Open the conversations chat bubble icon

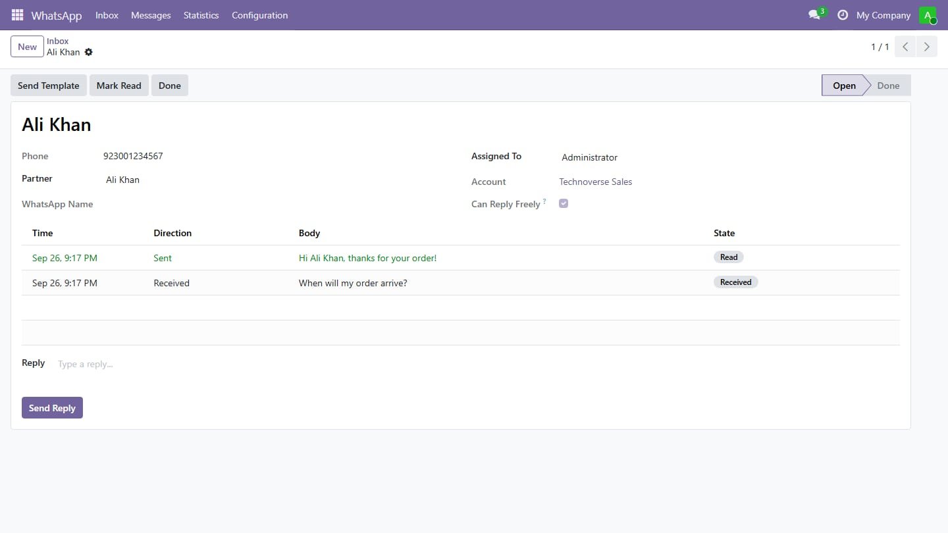pos(814,14)
